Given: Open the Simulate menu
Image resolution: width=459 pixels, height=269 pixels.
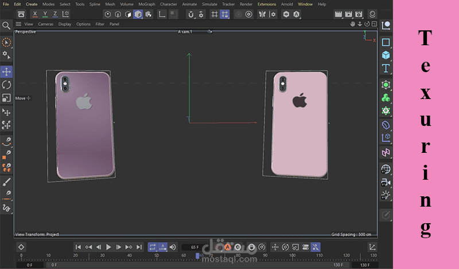Looking at the screenshot, I should click(x=209, y=4).
